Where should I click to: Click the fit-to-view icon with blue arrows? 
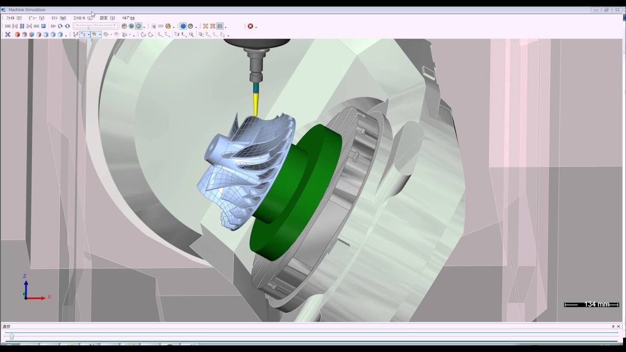pos(8,35)
